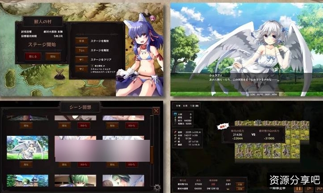Click the 獣人の村 stage title
The width and height of the screenshot is (323, 193).
click(43, 21)
